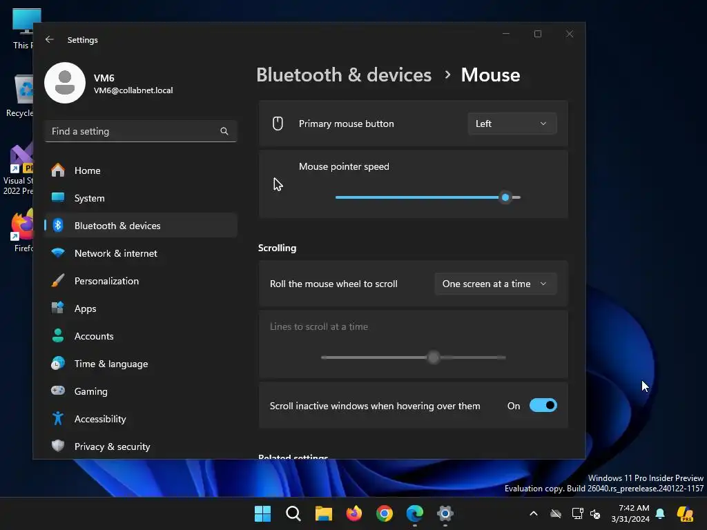Open the VM6 user account avatar
The image size is (707, 530).
click(65, 83)
